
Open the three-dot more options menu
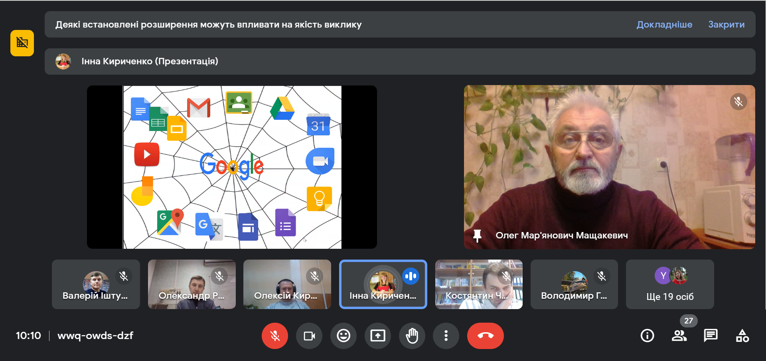(446, 336)
